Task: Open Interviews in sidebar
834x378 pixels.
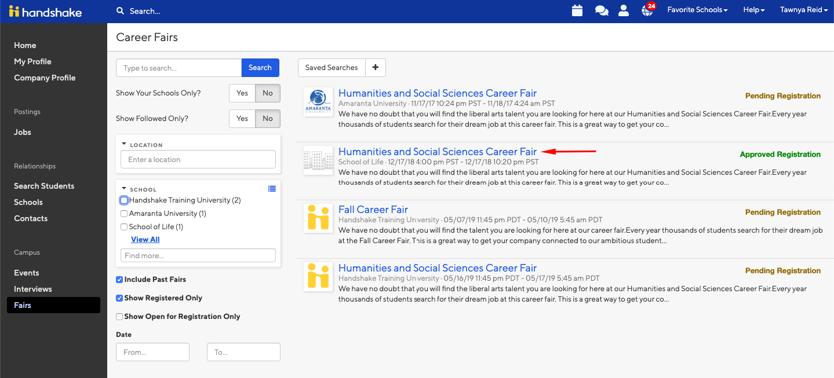Action: 33,289
